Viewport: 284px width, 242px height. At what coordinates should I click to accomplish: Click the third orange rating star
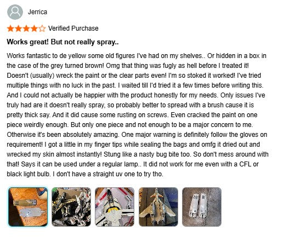click(x=26, y=28)
